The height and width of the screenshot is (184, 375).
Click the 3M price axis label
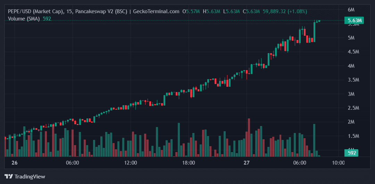(351, 94)
